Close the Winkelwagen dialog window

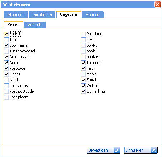(x=158, y=4)
